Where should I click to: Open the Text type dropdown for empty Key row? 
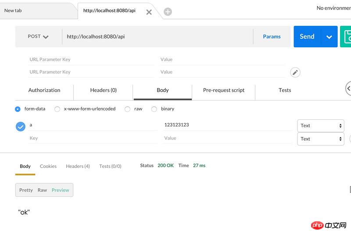pyautogui.click(x=320, y=139)
